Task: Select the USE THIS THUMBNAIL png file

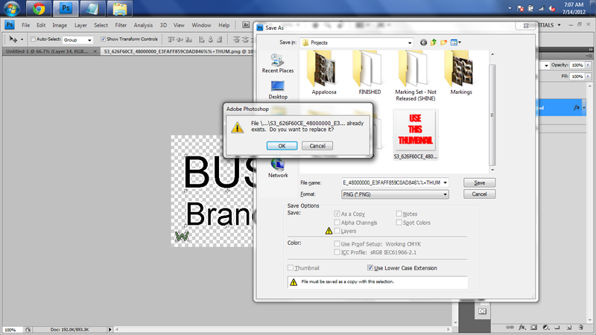Action: click(x=416, y=135)
